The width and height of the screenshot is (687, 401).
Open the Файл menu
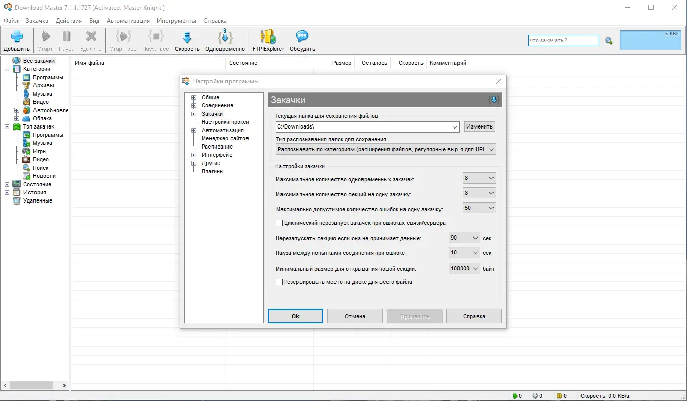pos(11,21)
